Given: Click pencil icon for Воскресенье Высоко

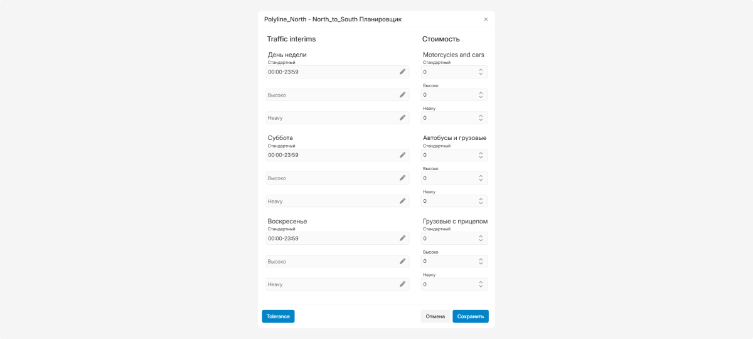Looking at the screenshot, I should 403,261.
